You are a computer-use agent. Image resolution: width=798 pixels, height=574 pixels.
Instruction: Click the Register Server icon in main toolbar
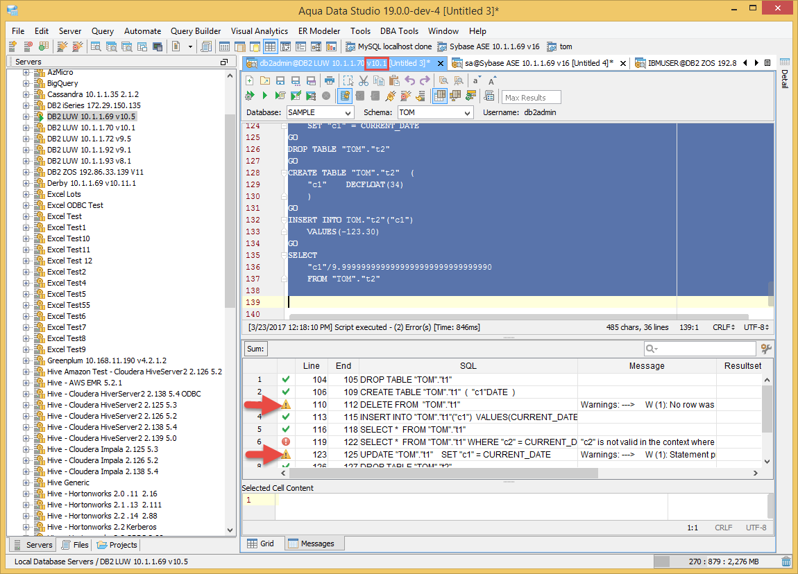(12, 46)
